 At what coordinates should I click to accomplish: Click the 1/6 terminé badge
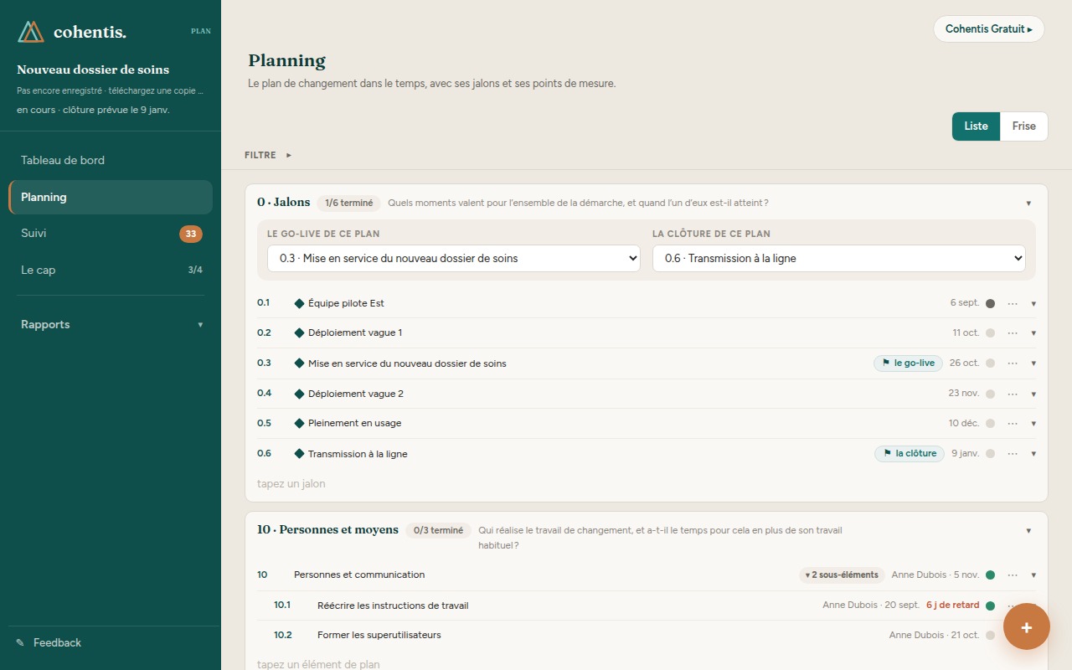pos(348,204)
